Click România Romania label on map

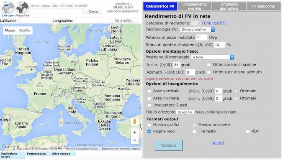112,97
